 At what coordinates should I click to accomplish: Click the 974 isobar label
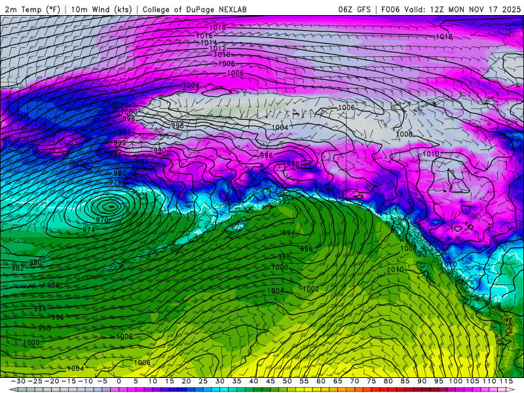(88, 230)
